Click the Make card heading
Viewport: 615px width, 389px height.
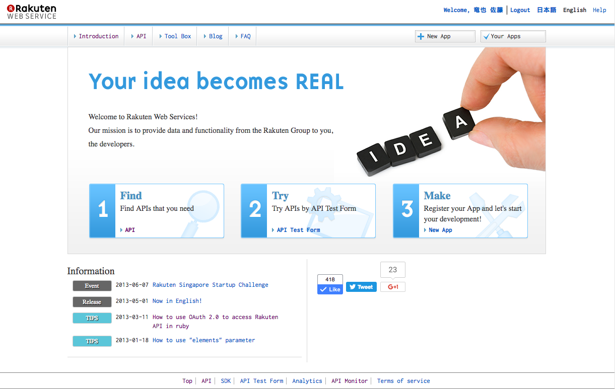point(437,196)
